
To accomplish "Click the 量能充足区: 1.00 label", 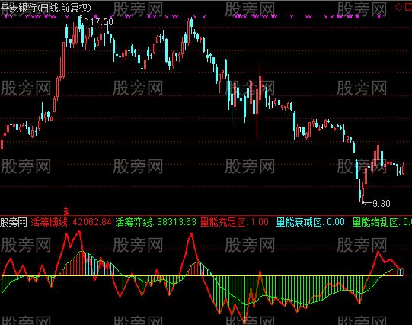I will point(234,222).
